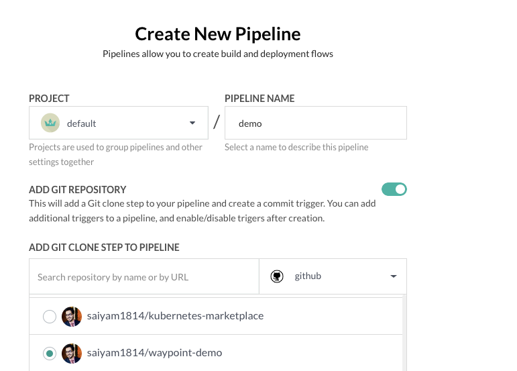Select the kubernetes-marketplace radio button
517x371 pixels.
tap(49, 316)
